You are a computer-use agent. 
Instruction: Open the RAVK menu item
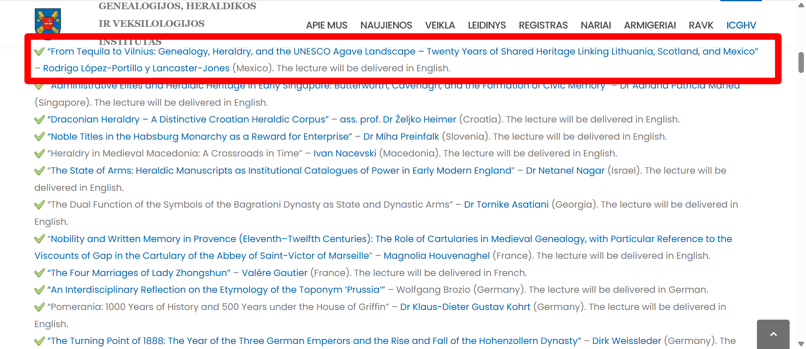701,25
